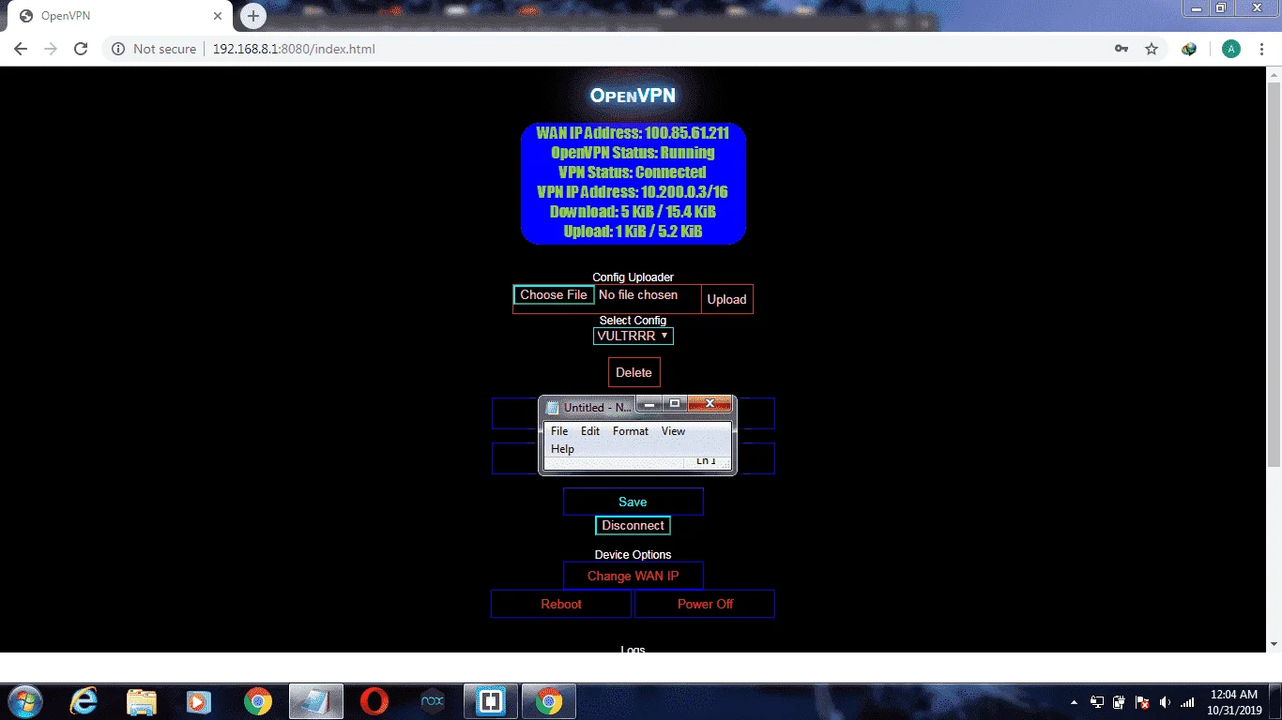This screenshot has height=720, width=1282.
Task: Open the saved passwords key icon
Action: tap(1122, 49)
